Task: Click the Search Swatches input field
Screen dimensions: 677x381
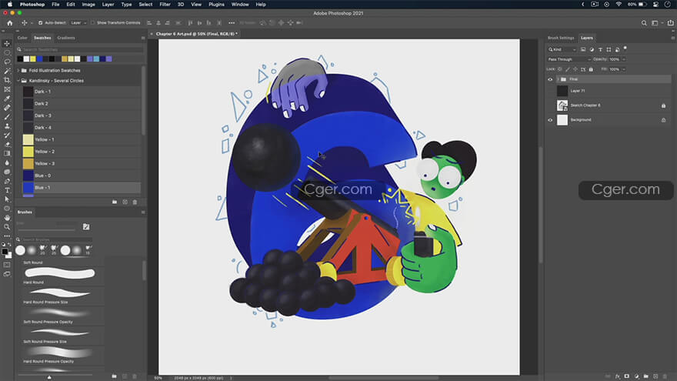Action: (x=80, y=50)
